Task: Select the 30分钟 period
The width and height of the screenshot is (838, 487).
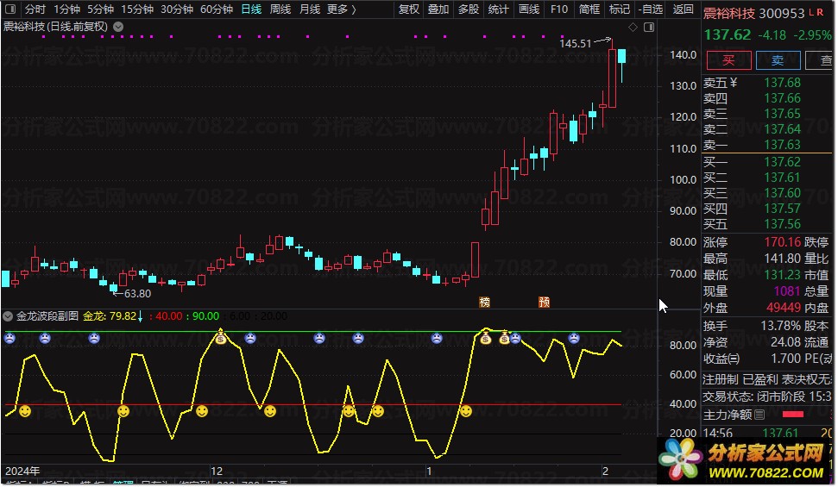Action: tap(177, 9)
